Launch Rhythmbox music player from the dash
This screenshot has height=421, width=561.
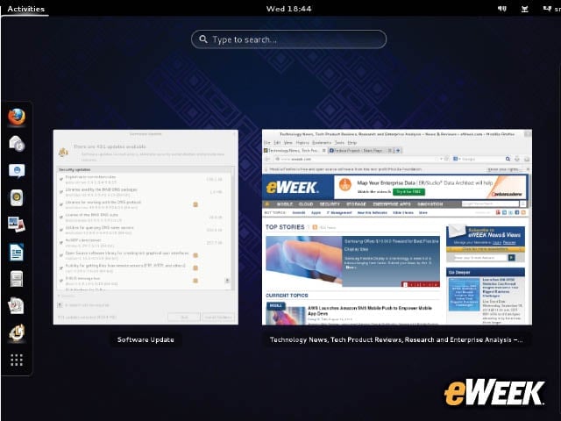[17, 197]
